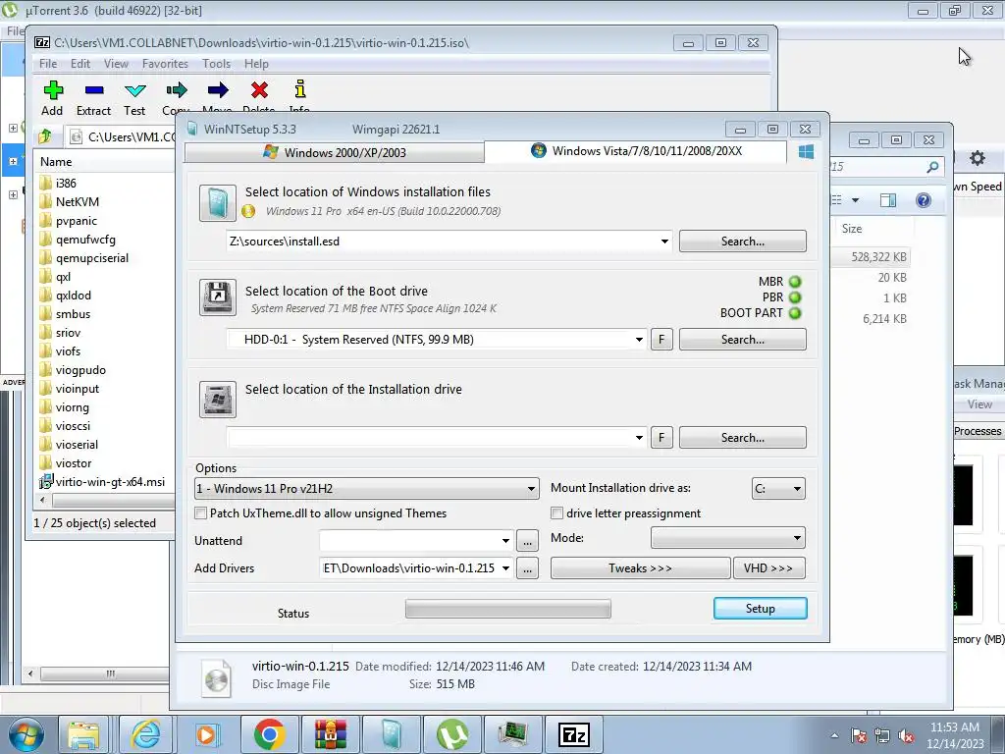Click the Windows logo icon in WinNTSetup
1005x754 pixels.
pyautogui.click(x=807, y=152)
